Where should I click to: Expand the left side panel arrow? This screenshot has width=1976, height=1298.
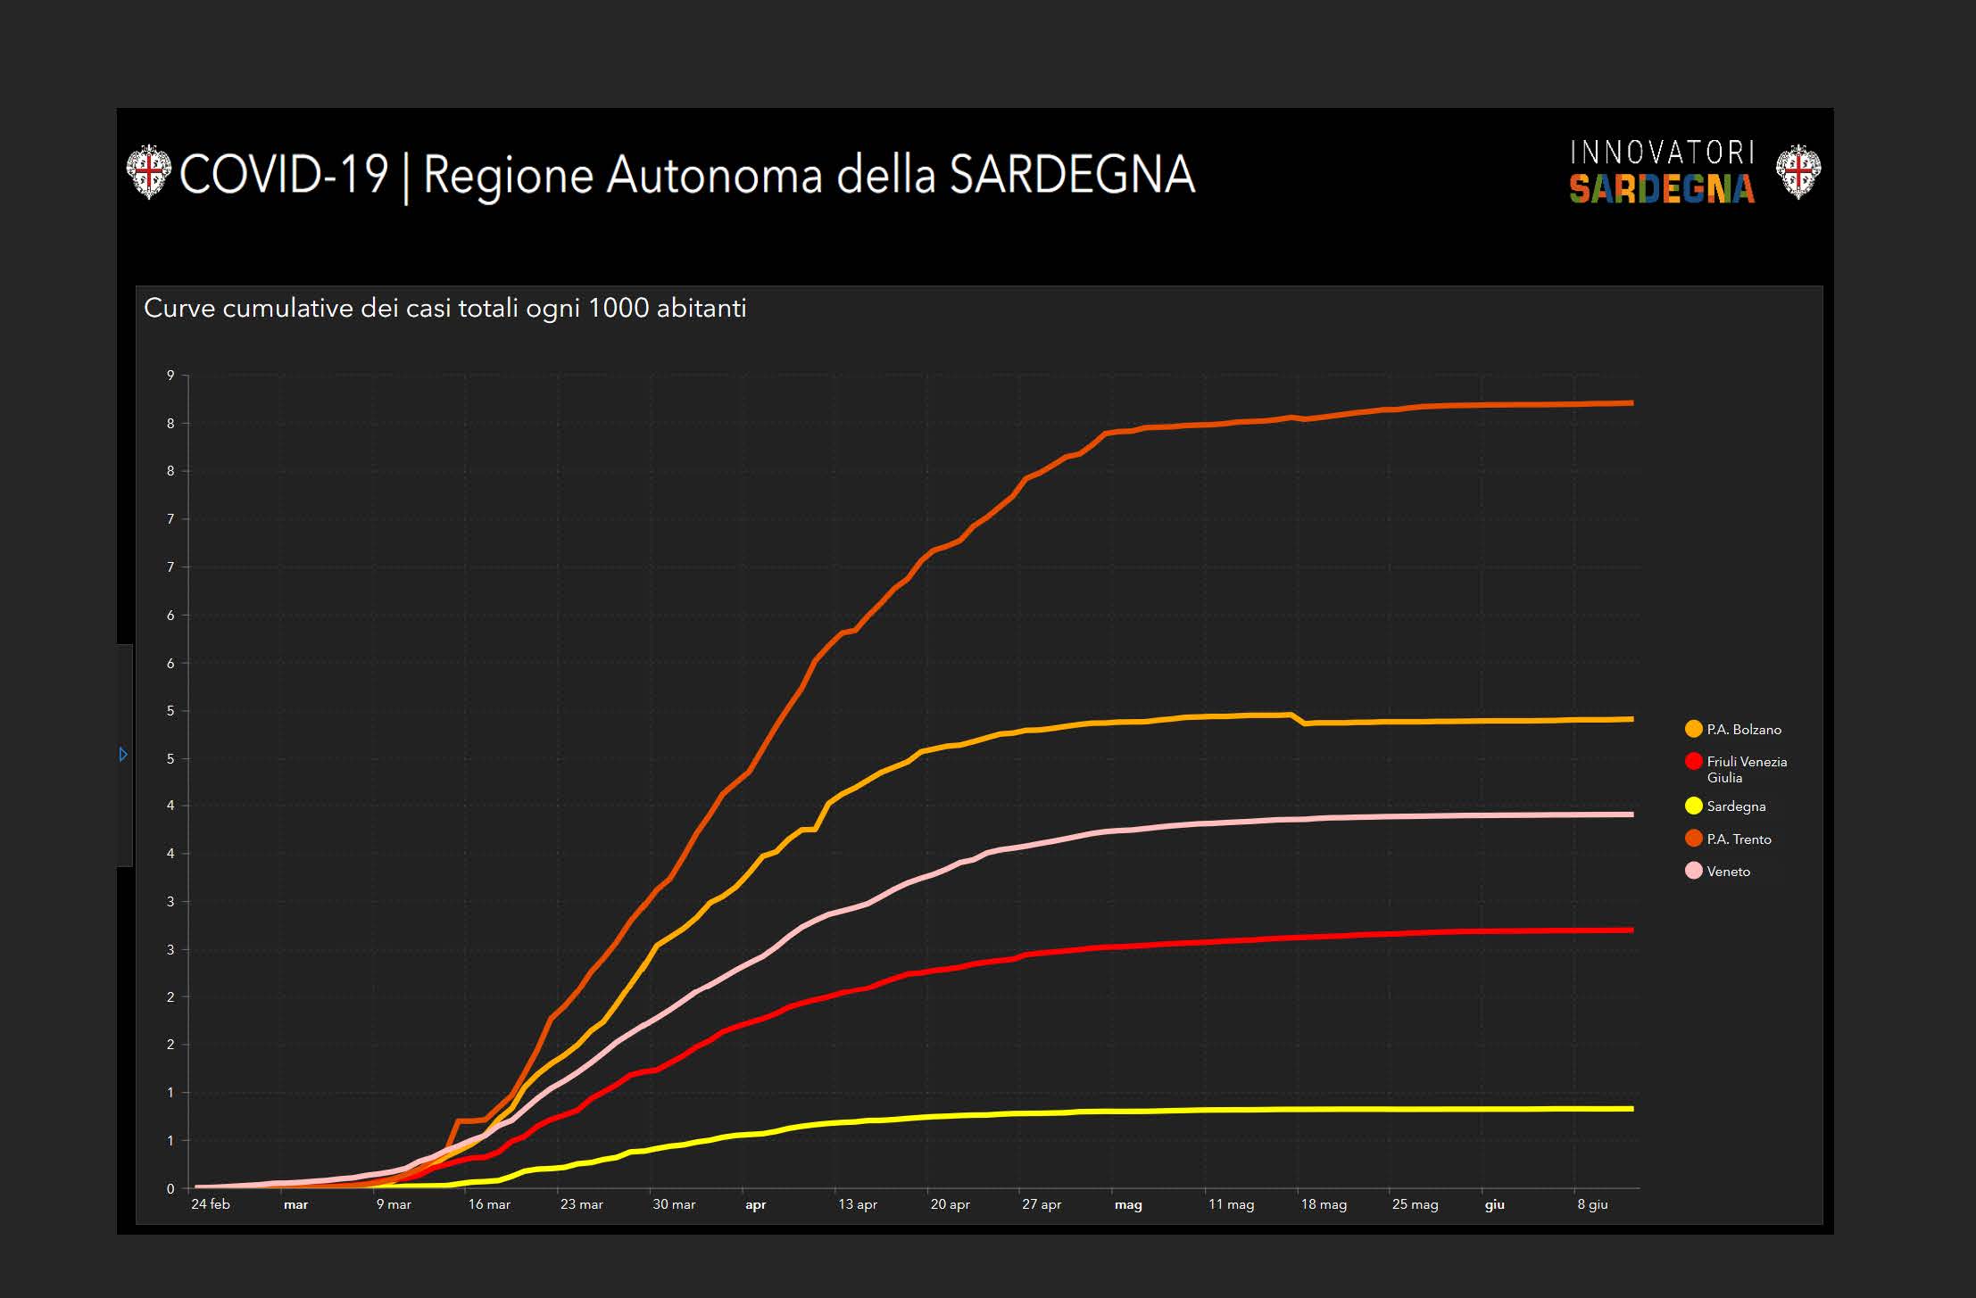click(123, 755)
